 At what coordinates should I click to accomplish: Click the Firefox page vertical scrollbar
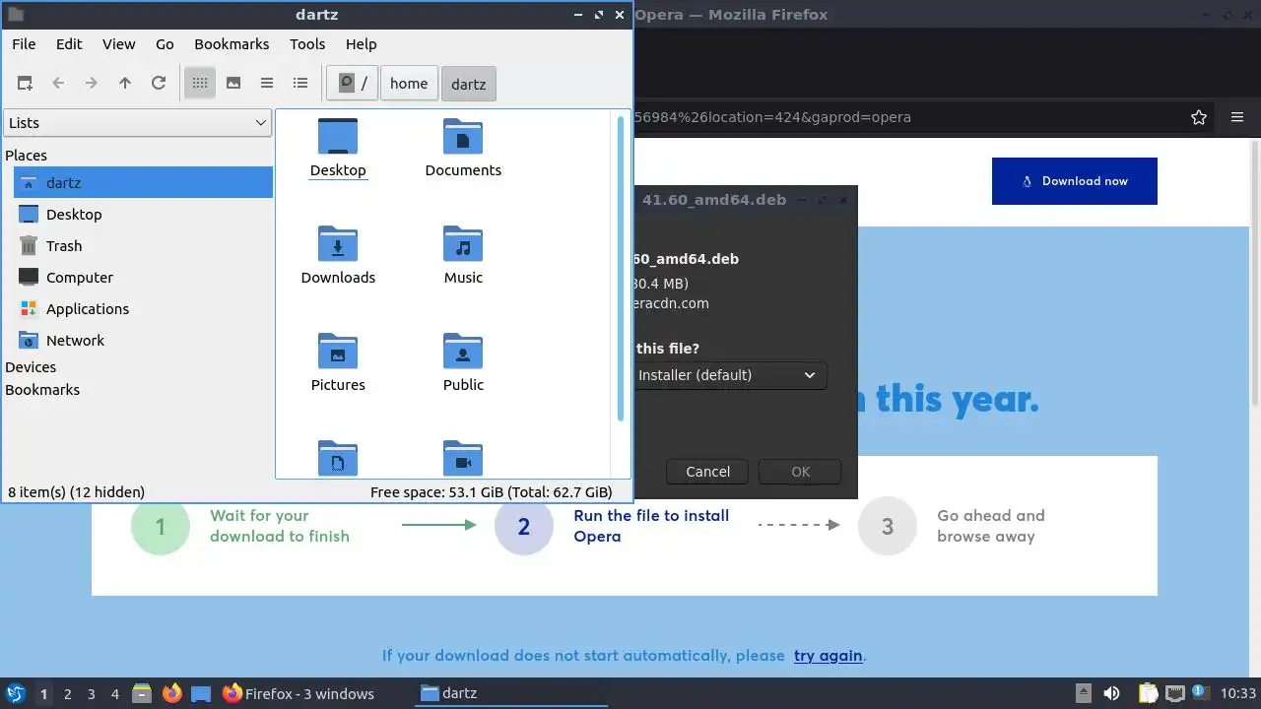(1255, 271)
